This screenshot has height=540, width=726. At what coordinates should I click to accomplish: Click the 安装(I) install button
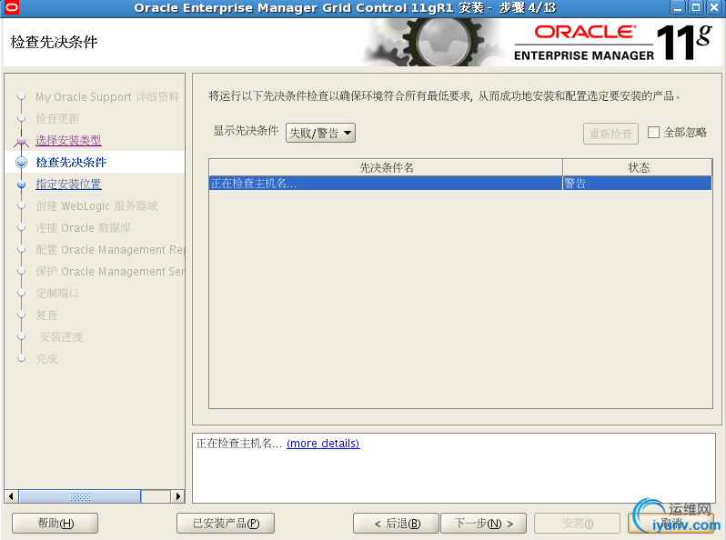click(x=577, y=524)
